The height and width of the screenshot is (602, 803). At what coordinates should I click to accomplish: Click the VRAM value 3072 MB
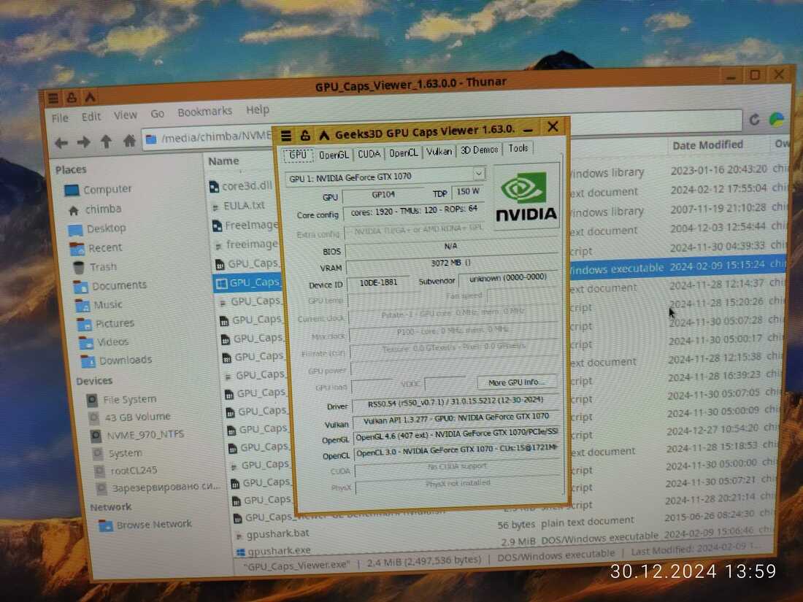click(453, 263)
